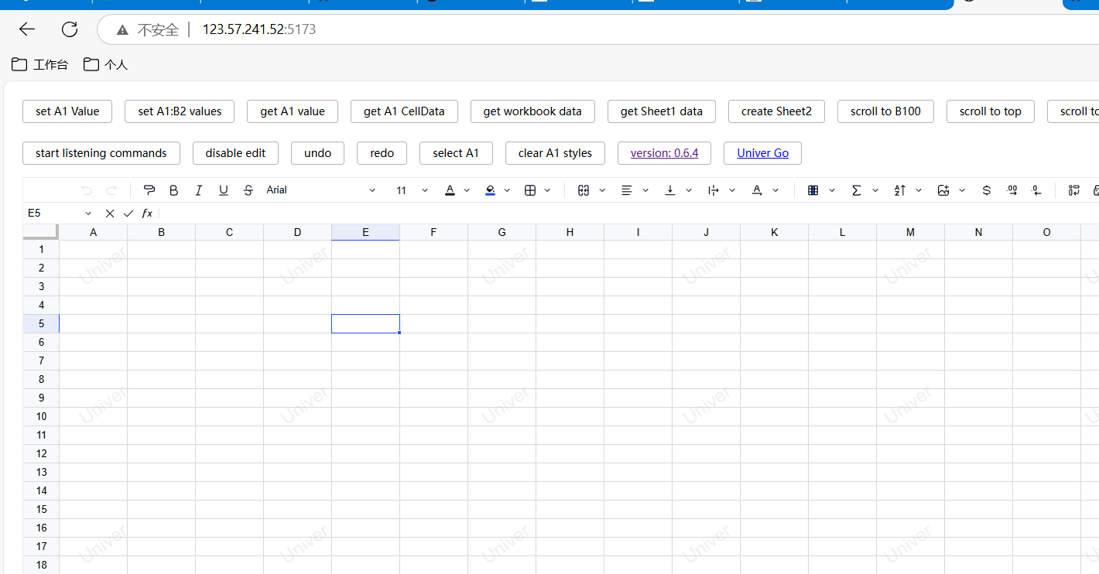
Task: Select row header 10
Action: click(41, 416)
